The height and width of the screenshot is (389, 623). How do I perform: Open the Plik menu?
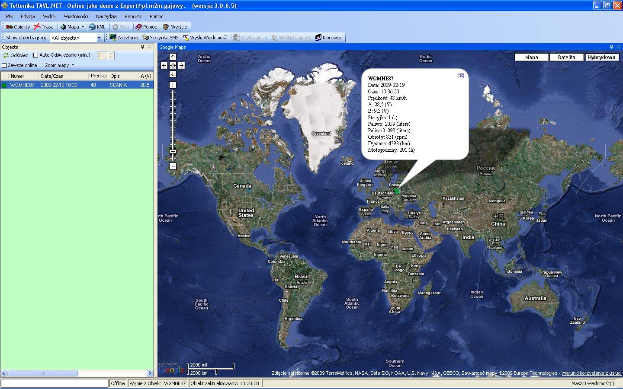coord(10,16)
